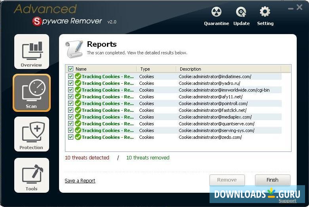Uncheck the zedo.com cookie row
Screen dimensions: 309x207
71,137
